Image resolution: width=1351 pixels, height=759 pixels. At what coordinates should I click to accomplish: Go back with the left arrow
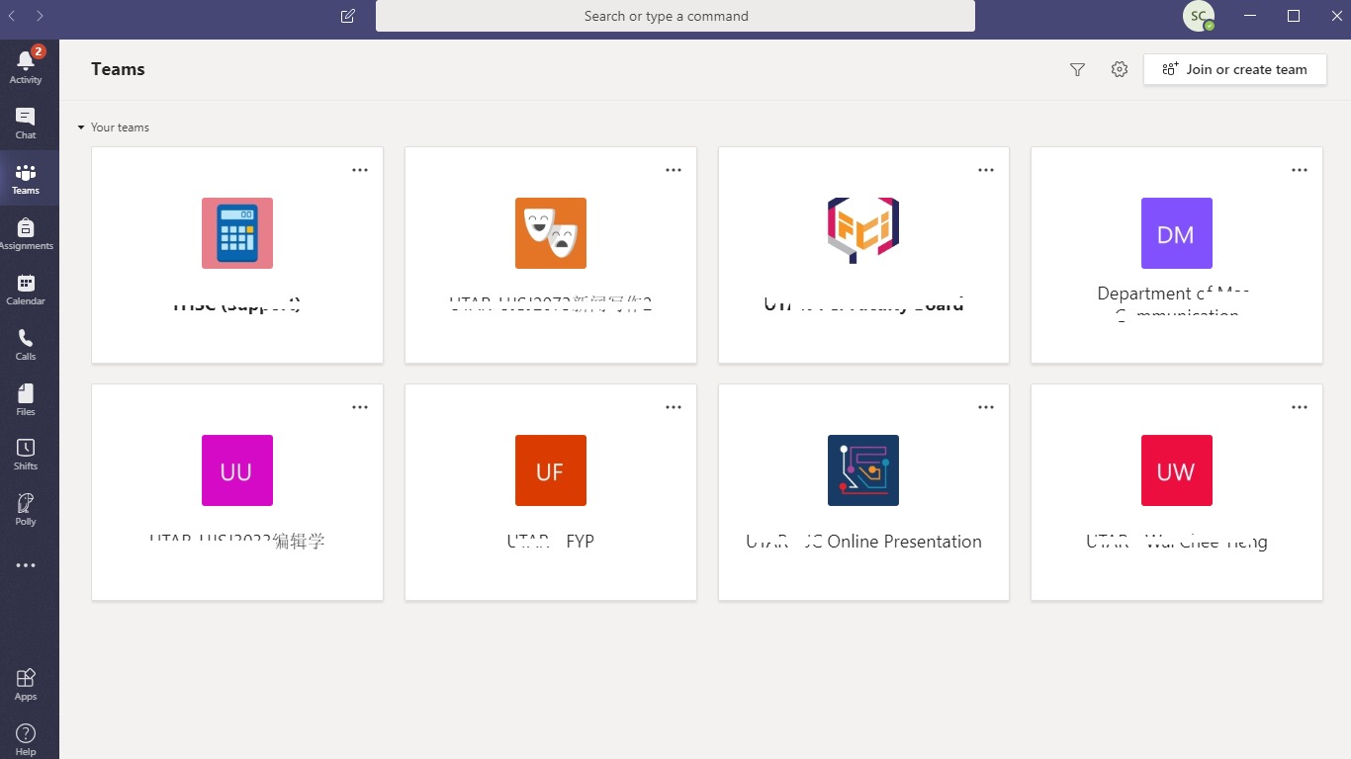click(12, 16)
